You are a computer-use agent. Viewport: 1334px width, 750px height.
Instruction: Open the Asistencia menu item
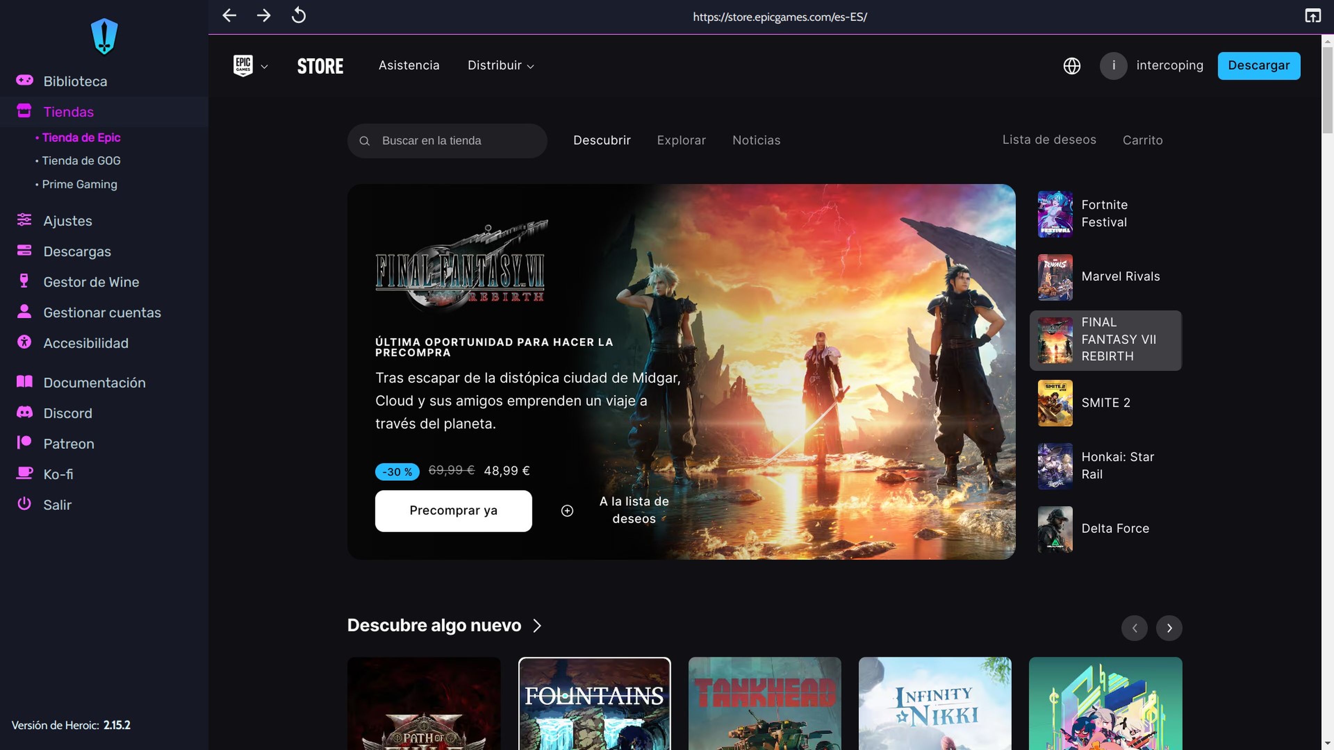(x=409, y=65)
